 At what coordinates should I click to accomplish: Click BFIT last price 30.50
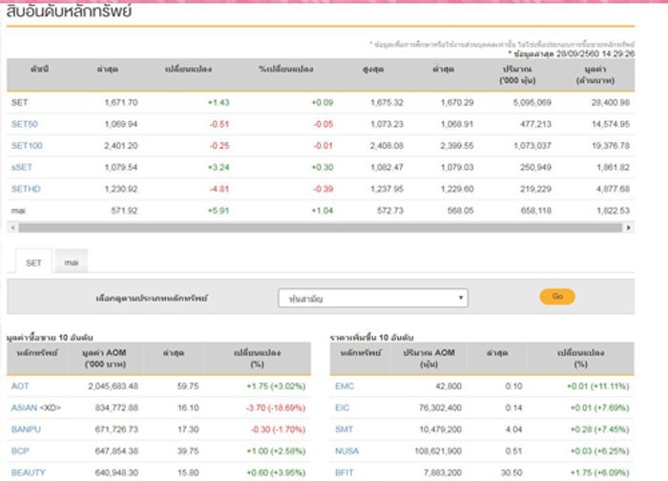pos(511,472)
